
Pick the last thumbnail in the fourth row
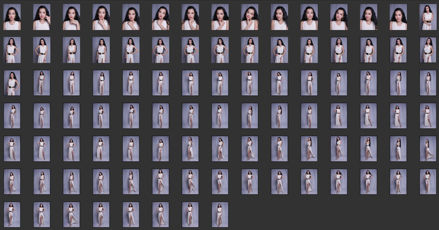[428, 116]
